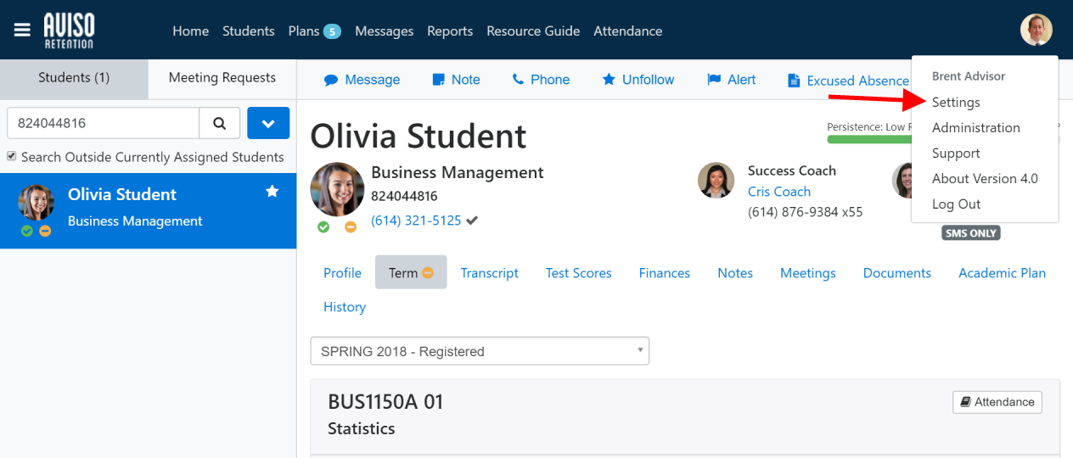Switch to Meeting Requests tab
The width and height of the screenshot is (1073, 458).
click(222, 78)
